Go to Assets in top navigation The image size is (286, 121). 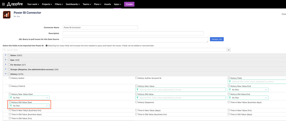coord(107,4)
